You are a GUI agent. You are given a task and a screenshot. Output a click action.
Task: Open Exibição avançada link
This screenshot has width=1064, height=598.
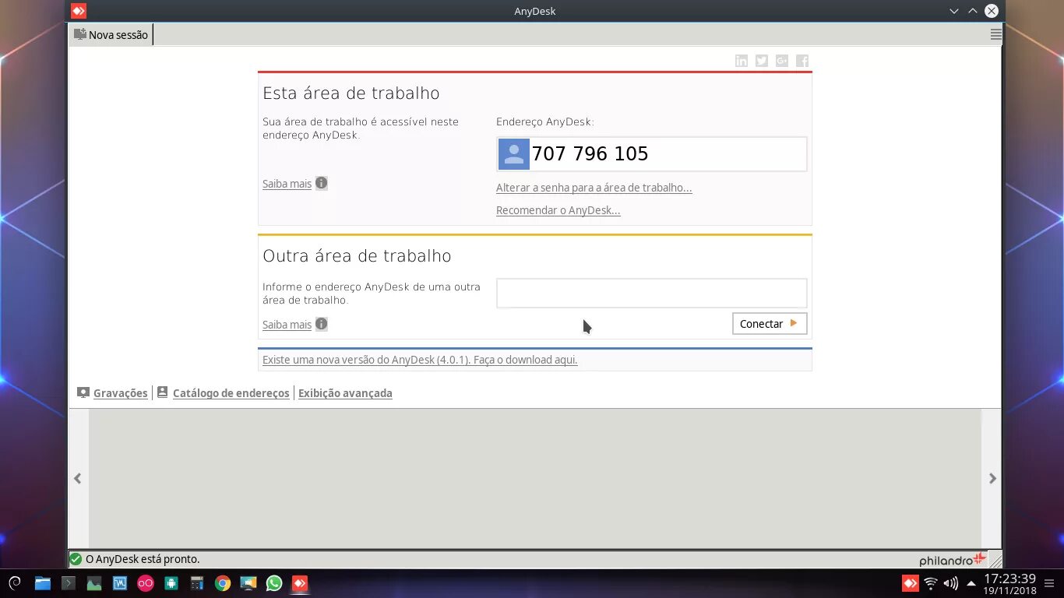tap(345, 393)
